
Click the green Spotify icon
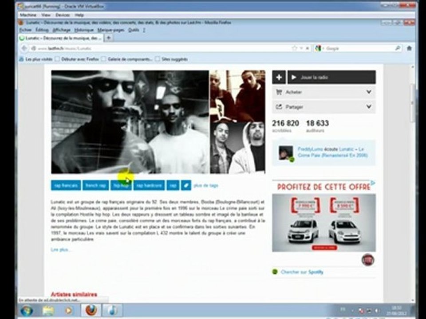(x=275, y=272)
